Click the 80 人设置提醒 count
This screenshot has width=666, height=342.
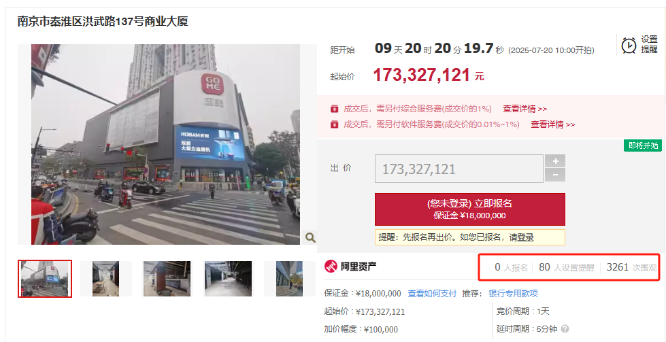(x=567, y=267)
